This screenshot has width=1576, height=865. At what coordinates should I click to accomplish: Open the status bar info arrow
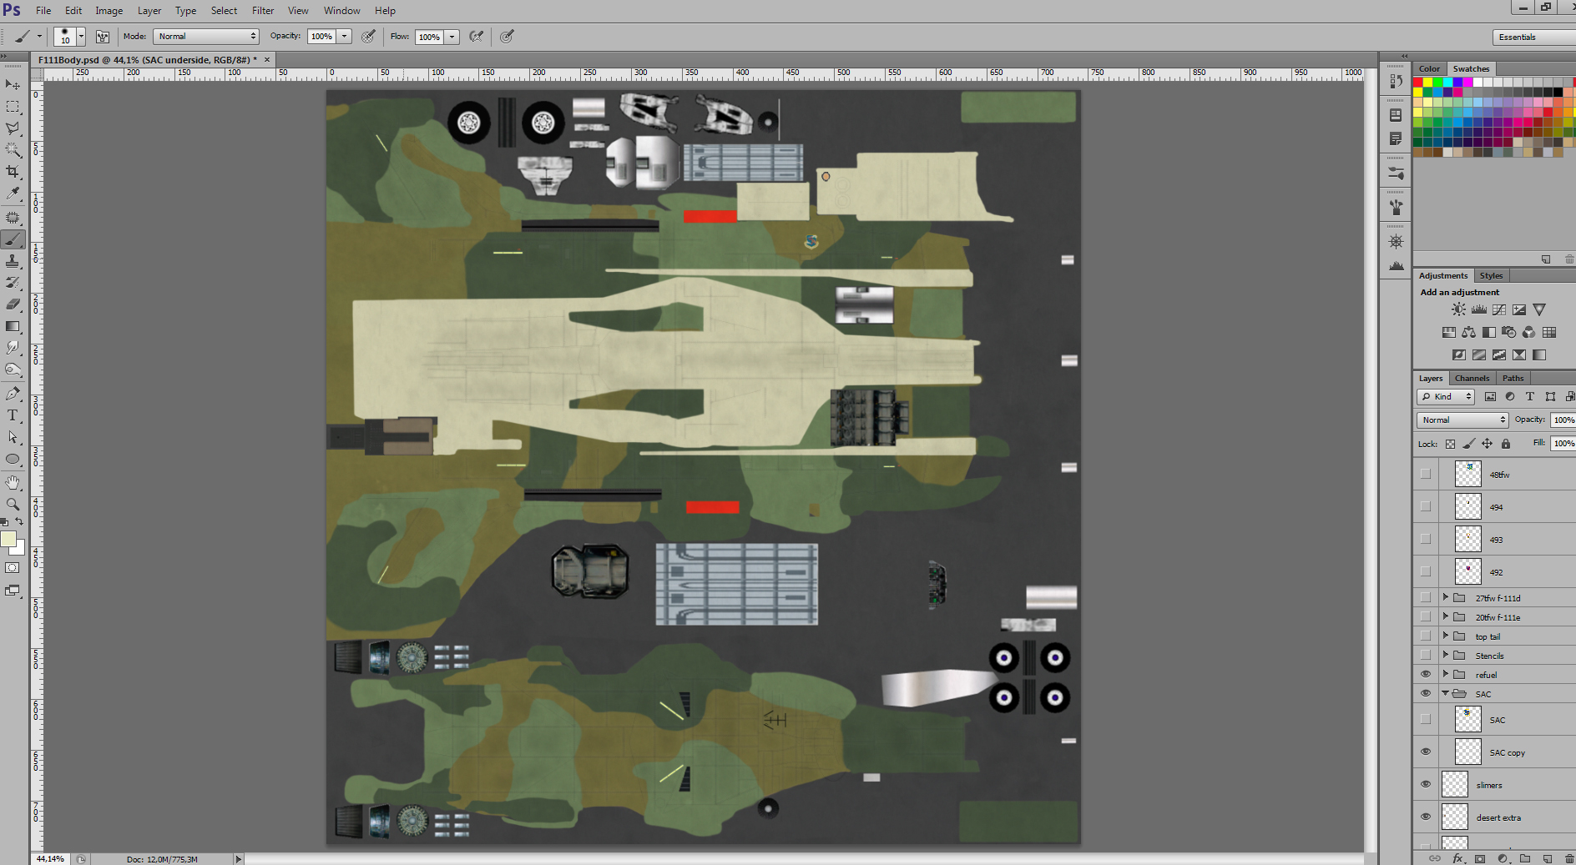coord(238,858)
